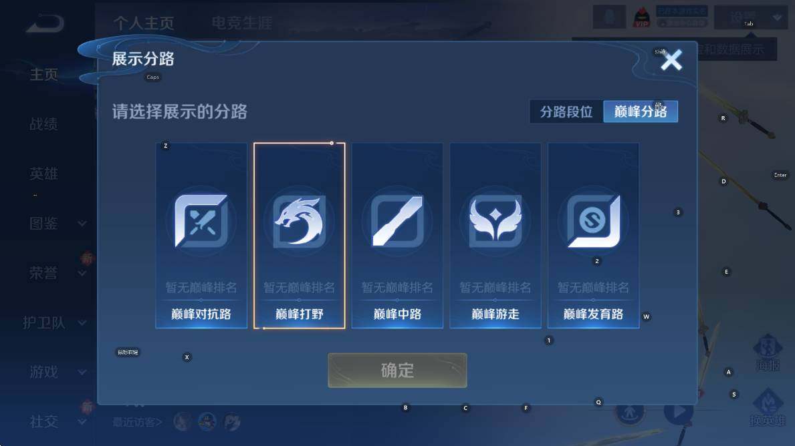Close the 展示分路 dialog
Image resolution: width=795 pixels, height=446 pixels.
pyautogui.click(x=671, y=60)
